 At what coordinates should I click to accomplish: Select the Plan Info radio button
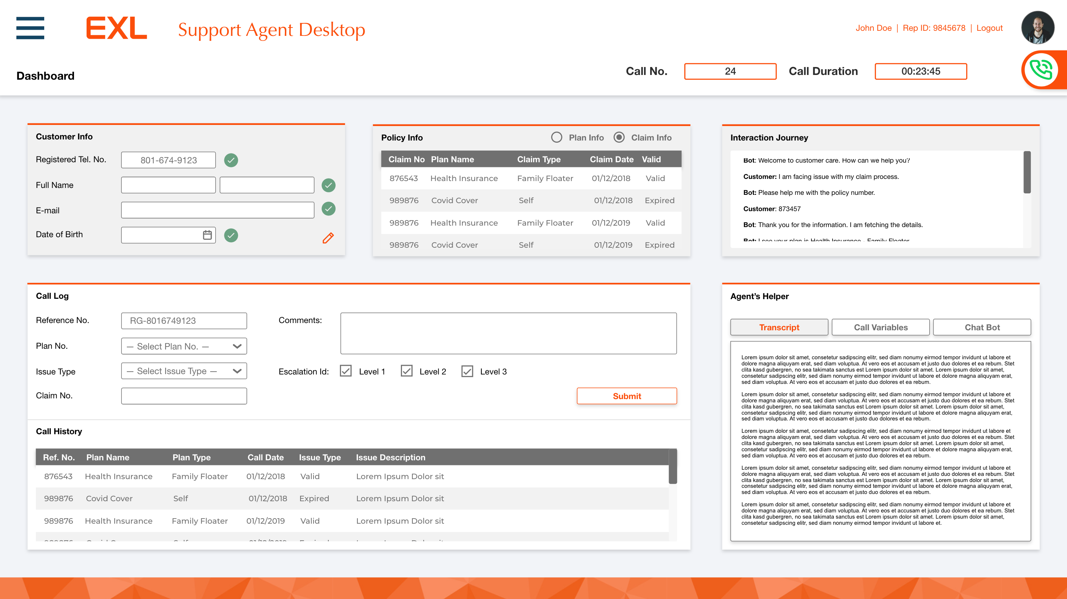click(x=556, y=137)
